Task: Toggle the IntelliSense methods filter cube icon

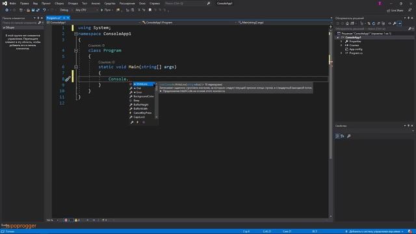Action: 144,122
